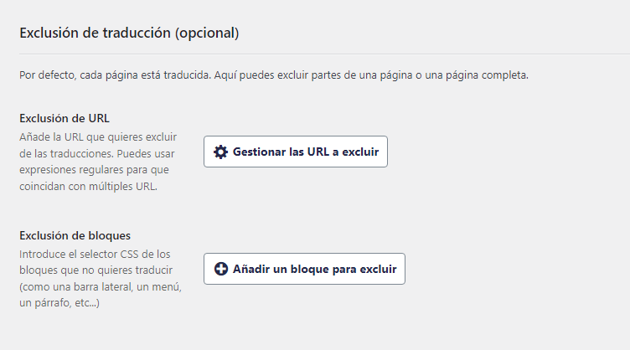The width and height of the screenshot is (630, 350).
Task: Click the plus icon to add block
Action: (221, 269)
